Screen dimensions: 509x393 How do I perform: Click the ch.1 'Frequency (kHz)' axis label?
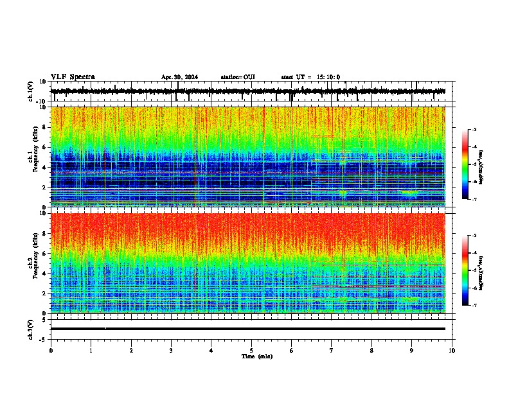click(x=35, y=149)
